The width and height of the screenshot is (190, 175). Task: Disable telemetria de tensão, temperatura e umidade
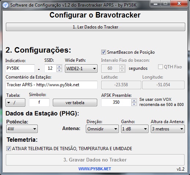tap(8, 149)
